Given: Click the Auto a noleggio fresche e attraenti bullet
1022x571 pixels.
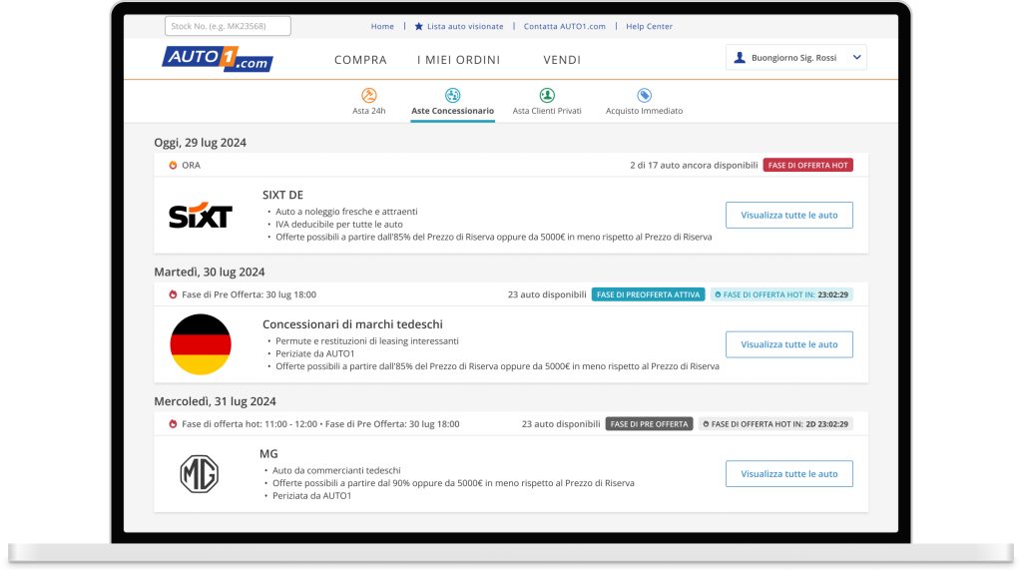Looking at the screenshot, I should click(x=346, y=212).
